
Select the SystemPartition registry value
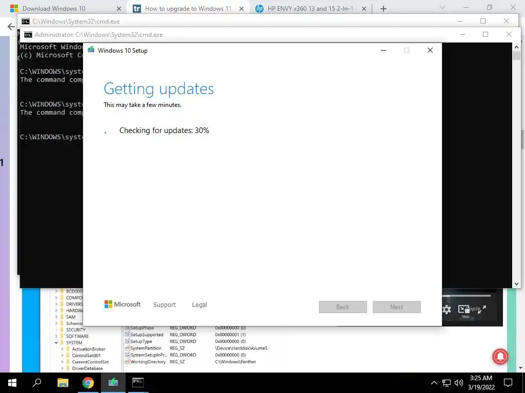[x=146, y=348]
